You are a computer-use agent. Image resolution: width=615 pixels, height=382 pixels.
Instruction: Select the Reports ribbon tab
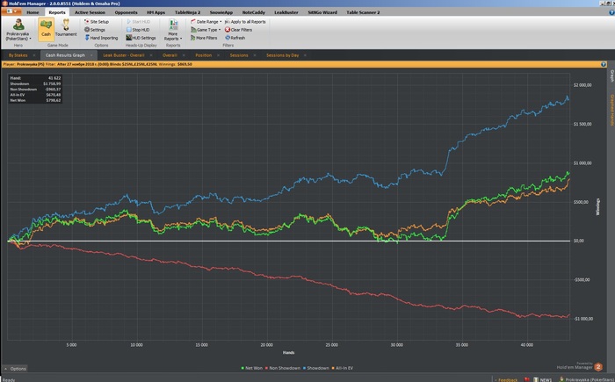tap(57, 12)
